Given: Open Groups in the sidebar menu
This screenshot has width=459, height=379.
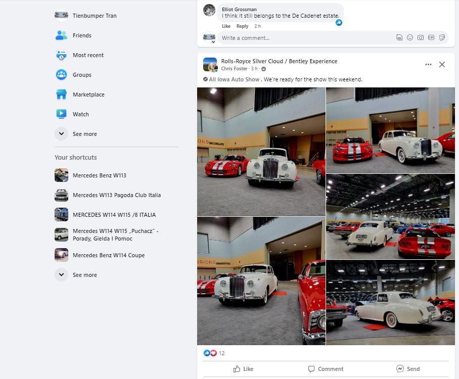Looking at the screenshot, I should click(x=81, y=75).
